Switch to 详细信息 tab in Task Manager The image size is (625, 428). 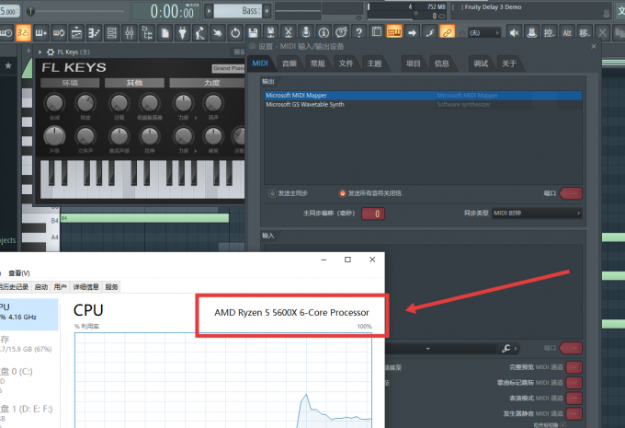[x=85, y=286]
